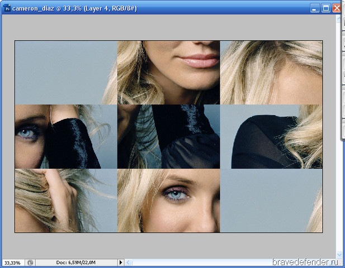Click the cameron_diaz title bar text
Viewport: 345px width, 268px height.
(74, 8)
